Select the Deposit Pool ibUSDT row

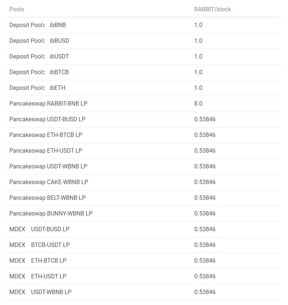144,57
